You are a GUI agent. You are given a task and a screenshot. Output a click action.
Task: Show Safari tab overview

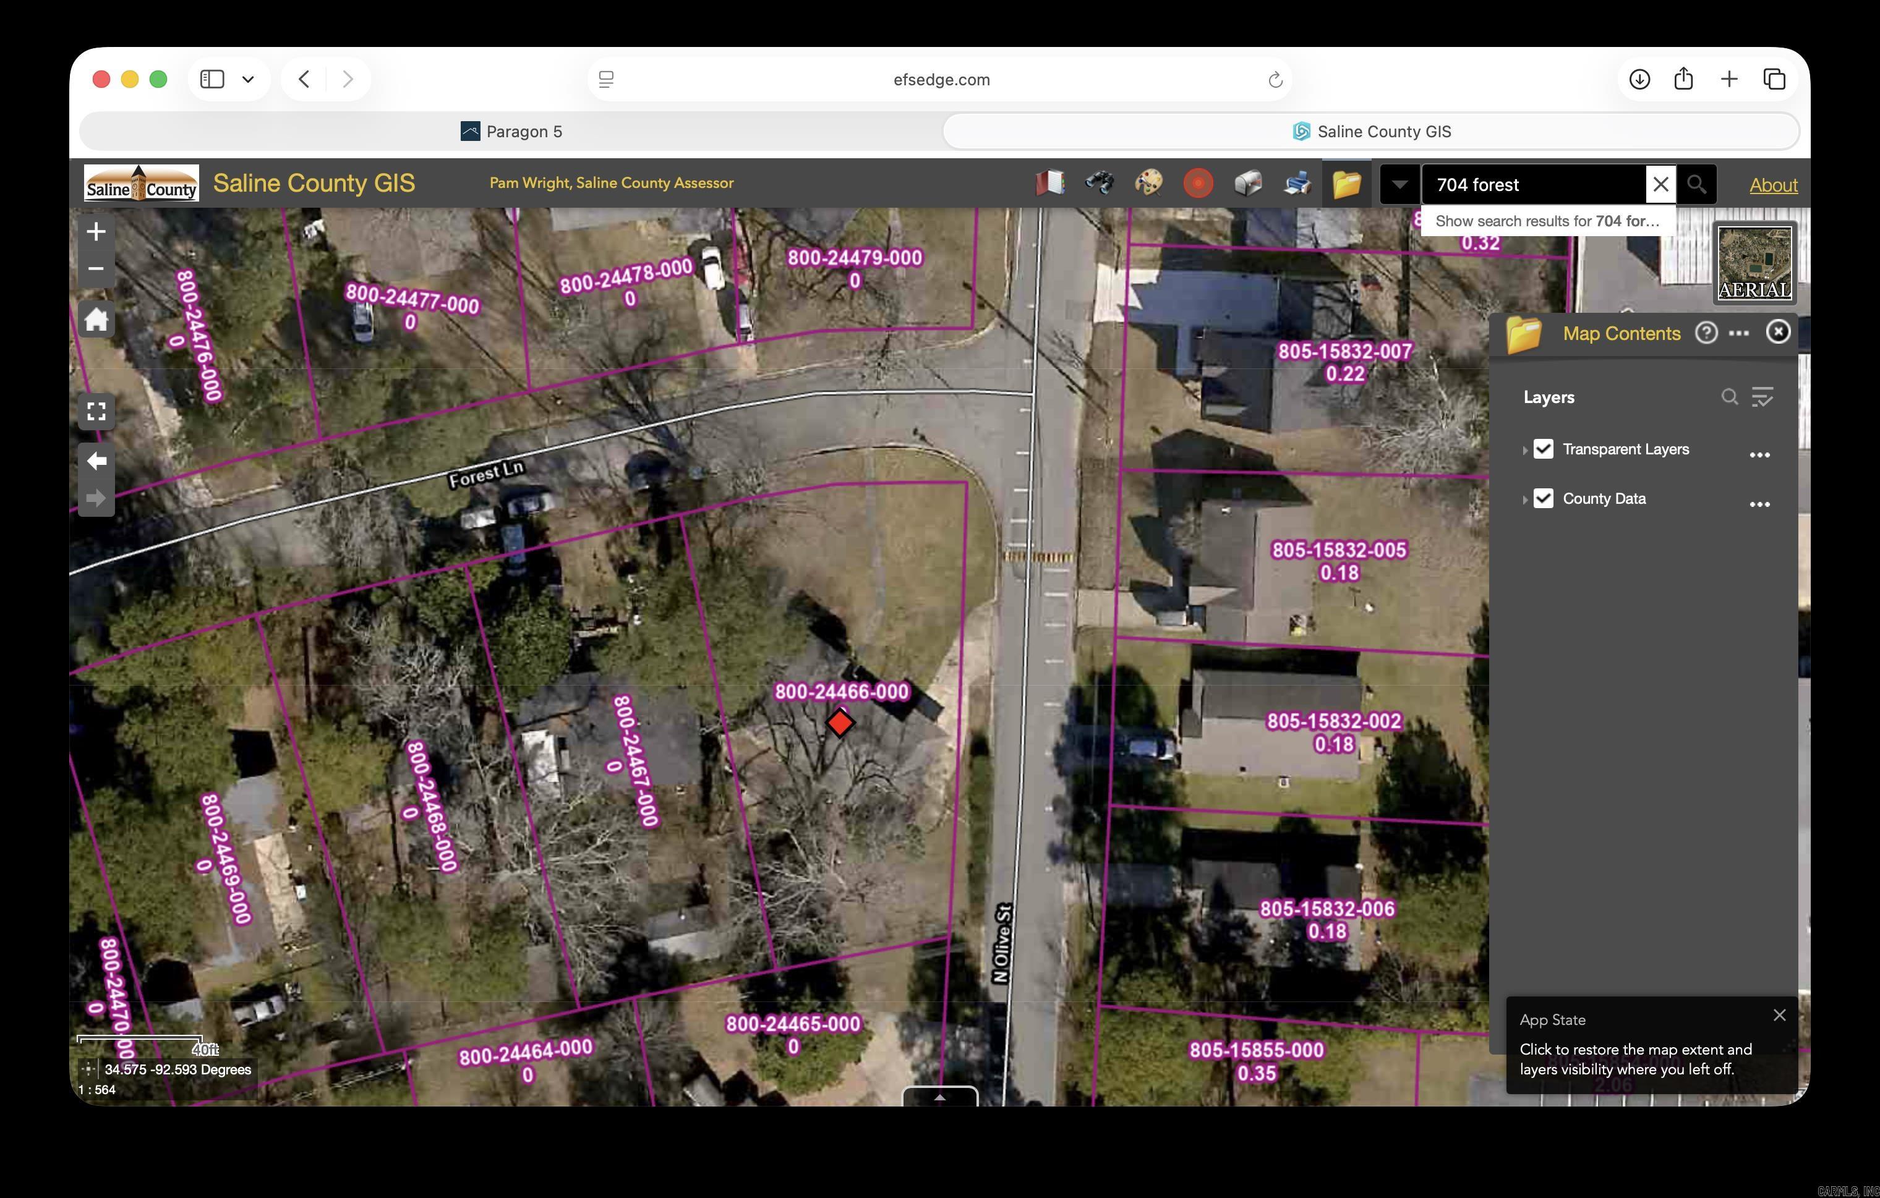click(1774, 79)
